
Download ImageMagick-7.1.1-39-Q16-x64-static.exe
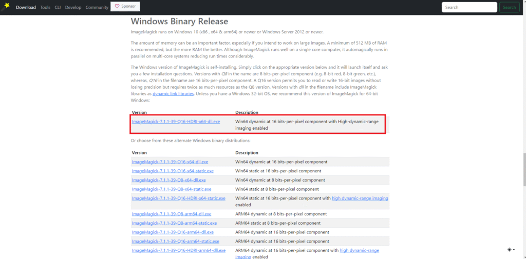(173, 171)
